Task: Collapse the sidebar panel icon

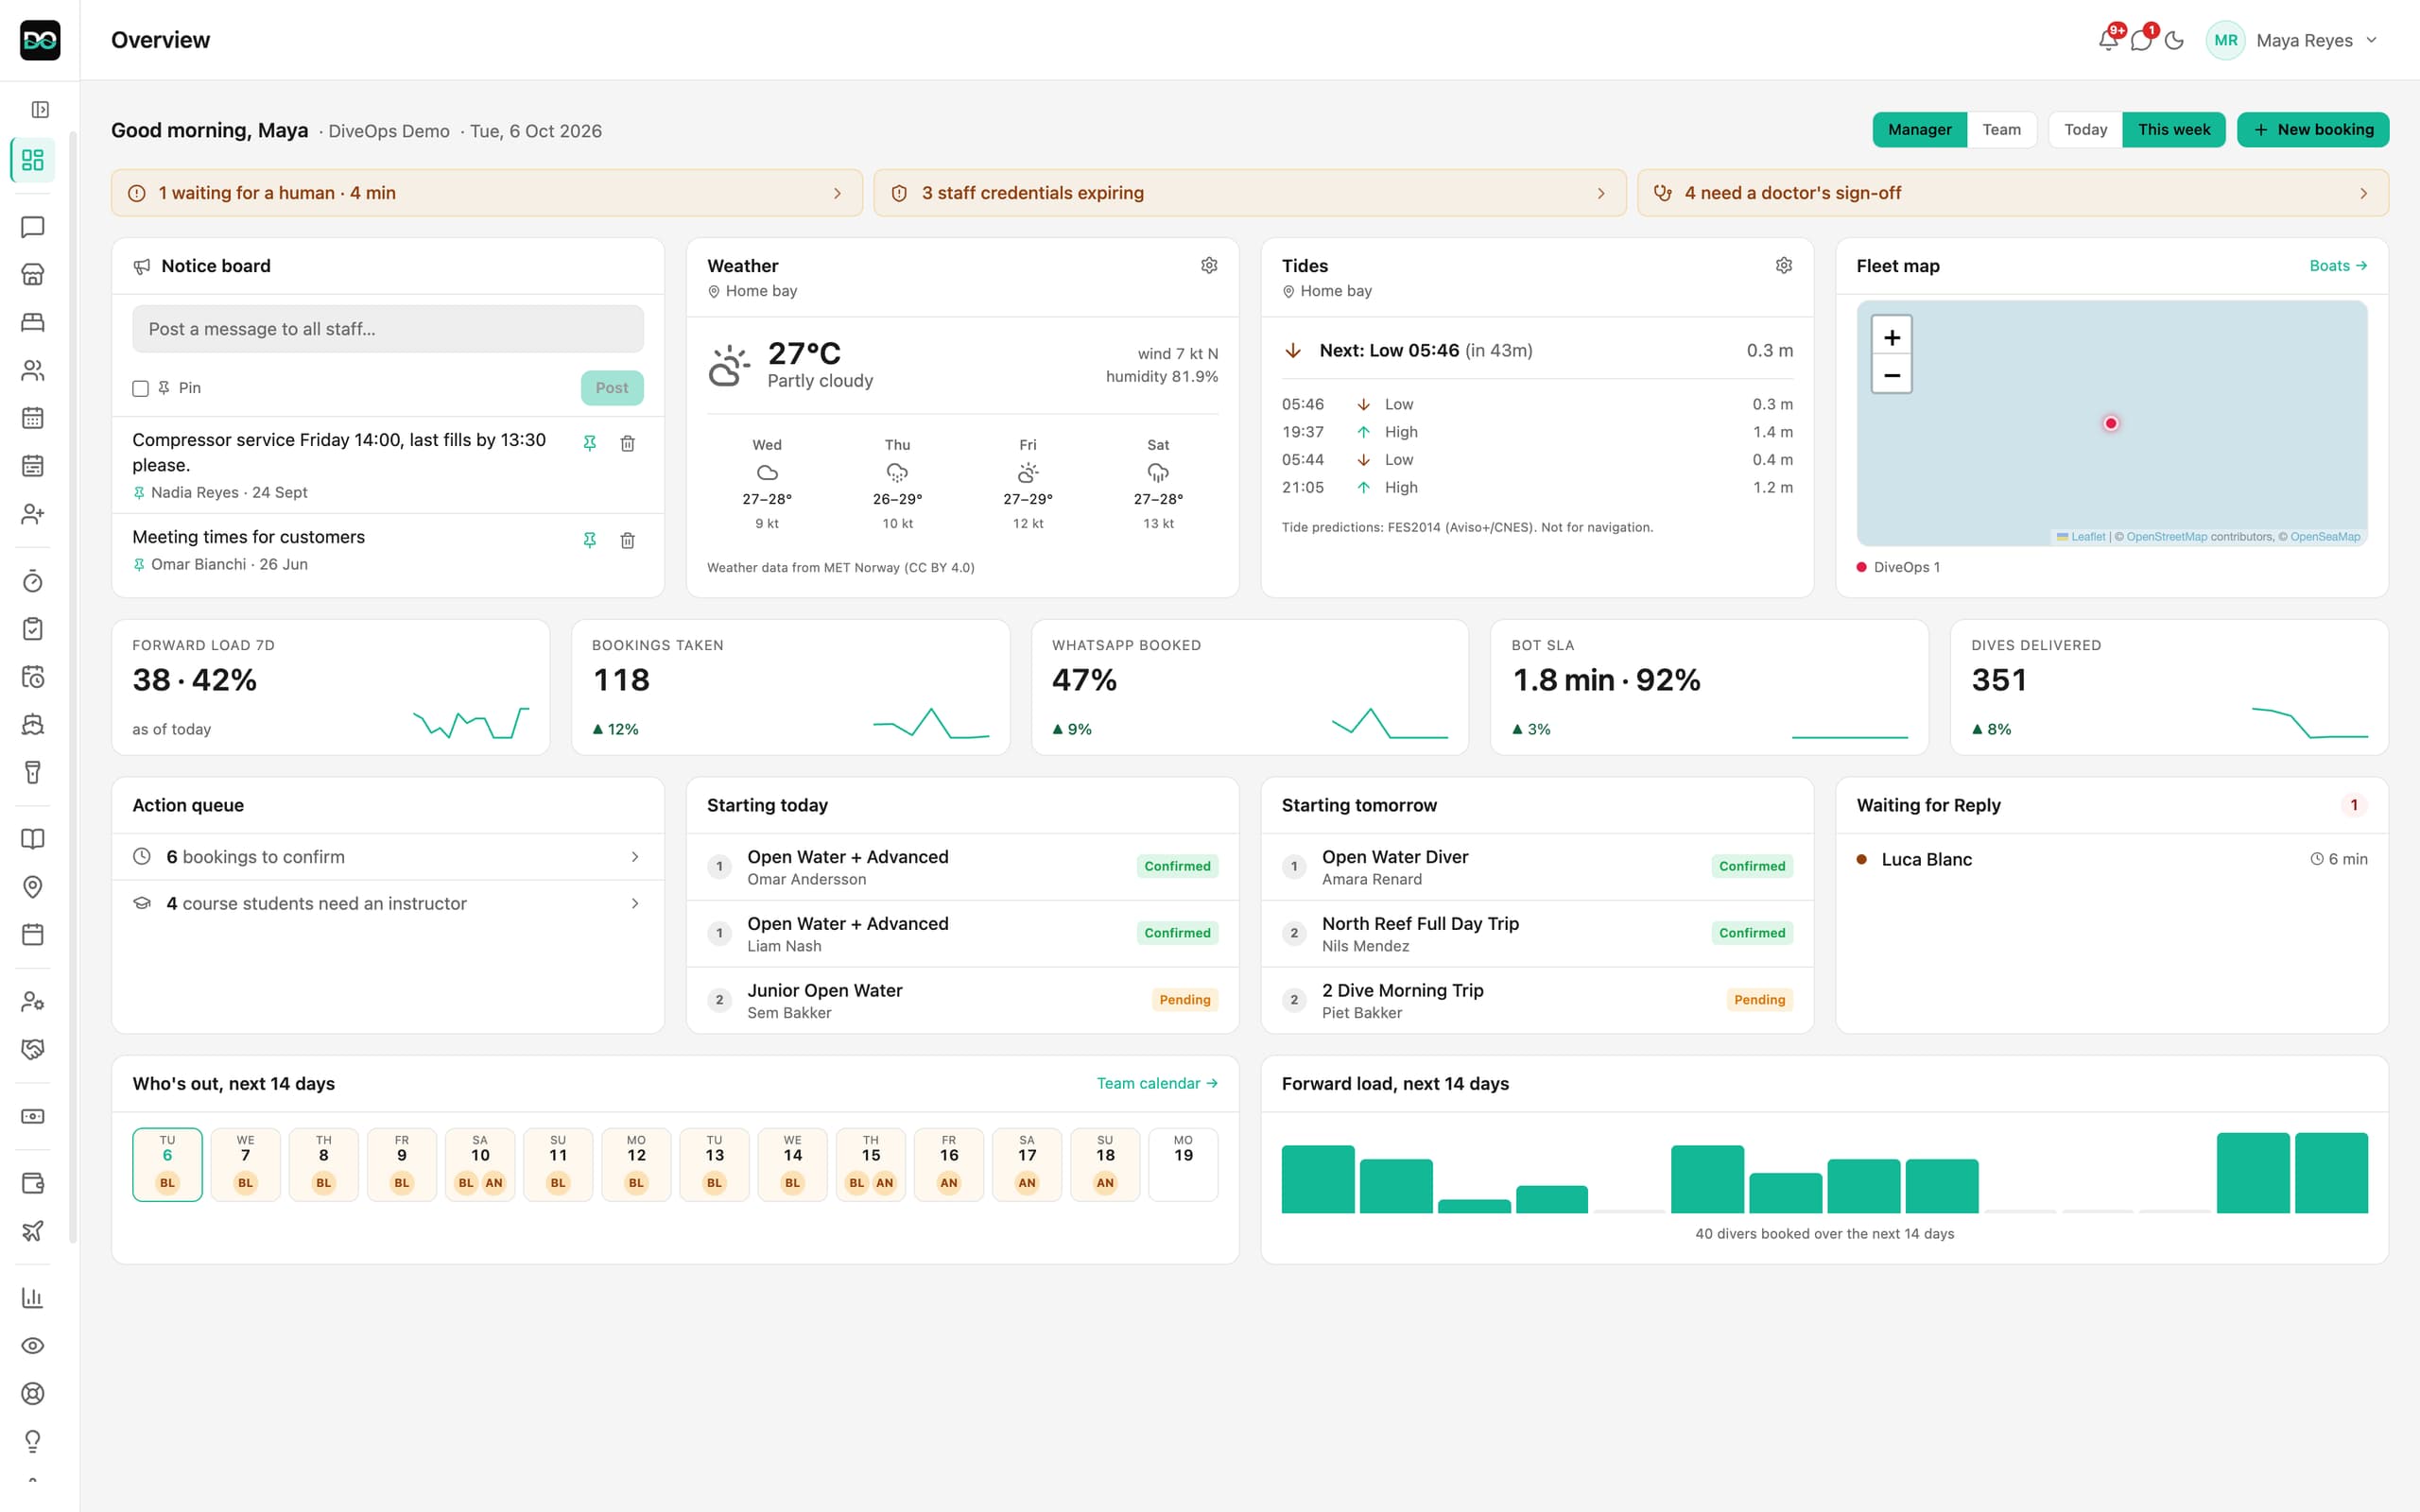Action: (x=40, y=109)
